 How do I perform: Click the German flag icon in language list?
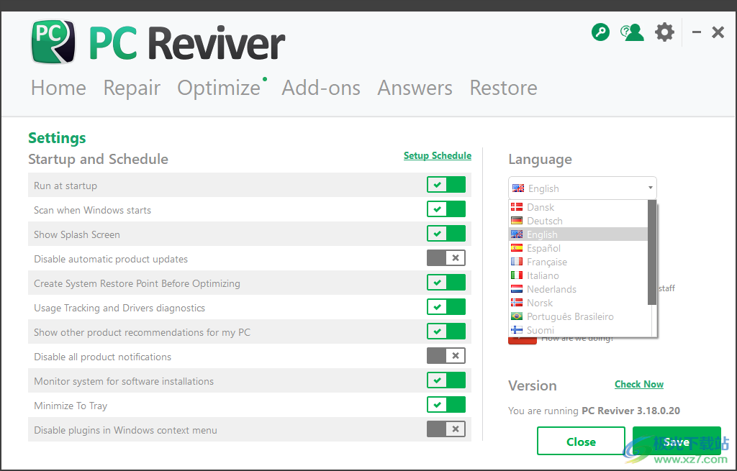click(517, 221)
